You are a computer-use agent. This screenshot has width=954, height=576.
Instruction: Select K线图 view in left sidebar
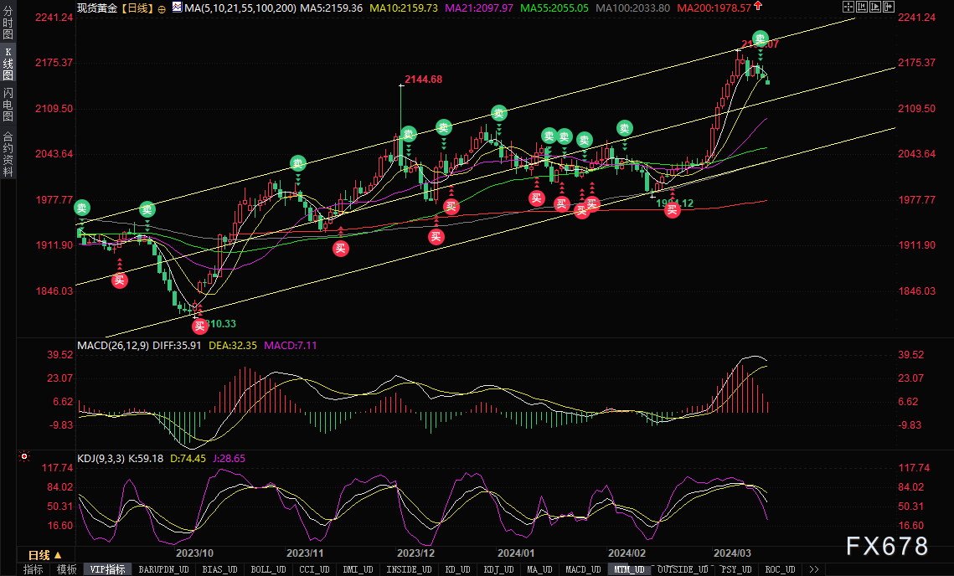pyautogui.click(x=8, y=64)
